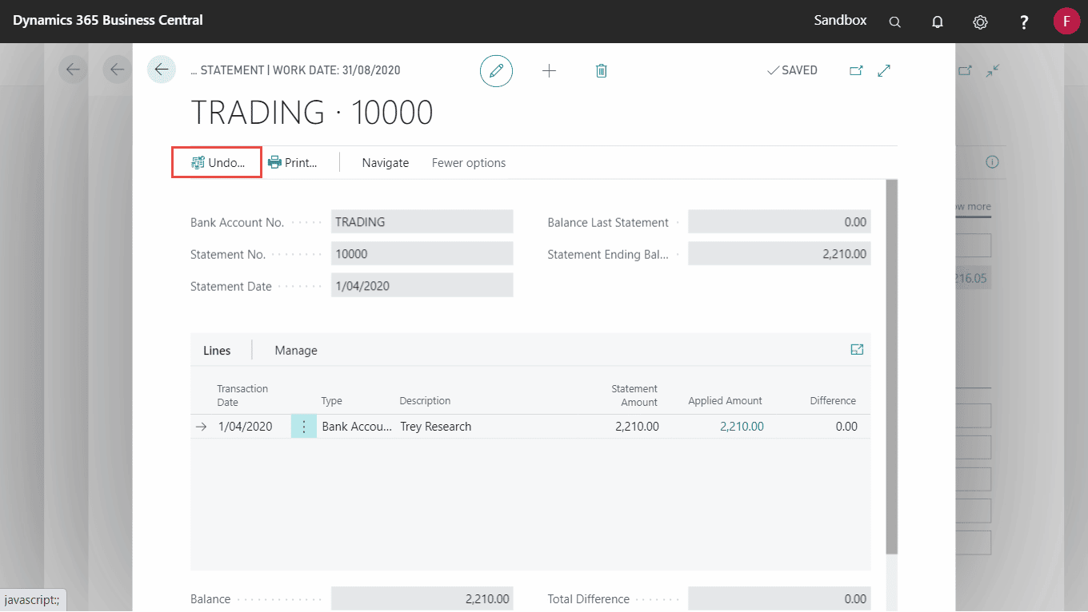
Task: Click the Print action
Action: [x=292, y=162]
